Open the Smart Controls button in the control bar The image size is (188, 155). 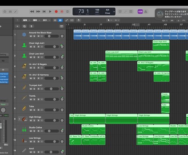(5, 11)
